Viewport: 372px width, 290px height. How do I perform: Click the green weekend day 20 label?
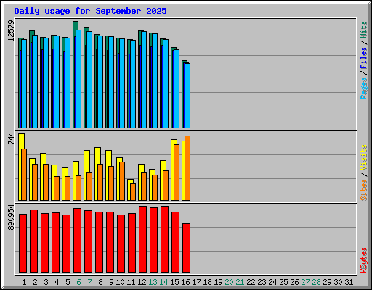(229, 282)
